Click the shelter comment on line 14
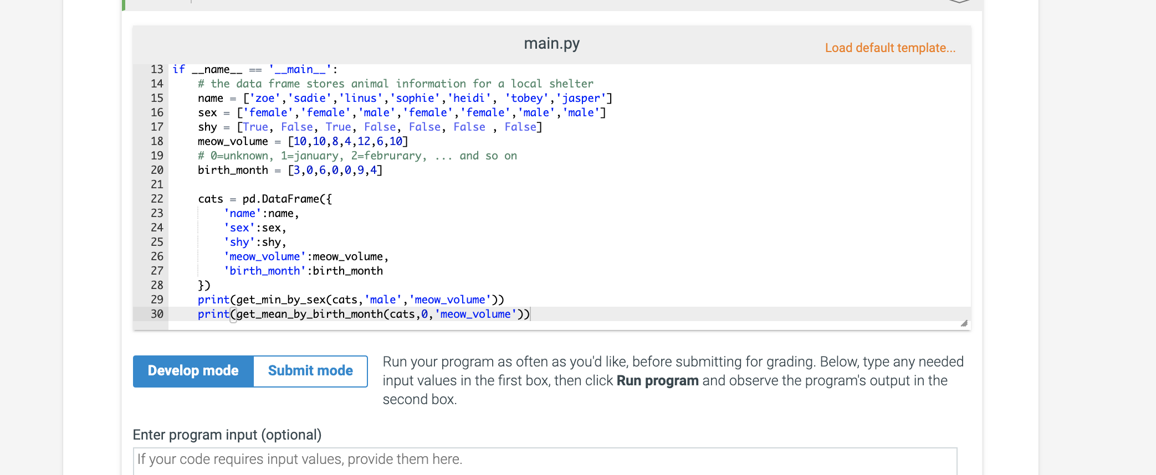The image size is (1156, 475). point(396,84)
